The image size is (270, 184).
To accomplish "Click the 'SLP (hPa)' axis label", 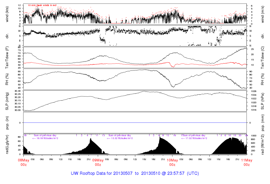I will pyautogui.click(x=263, y=101).
